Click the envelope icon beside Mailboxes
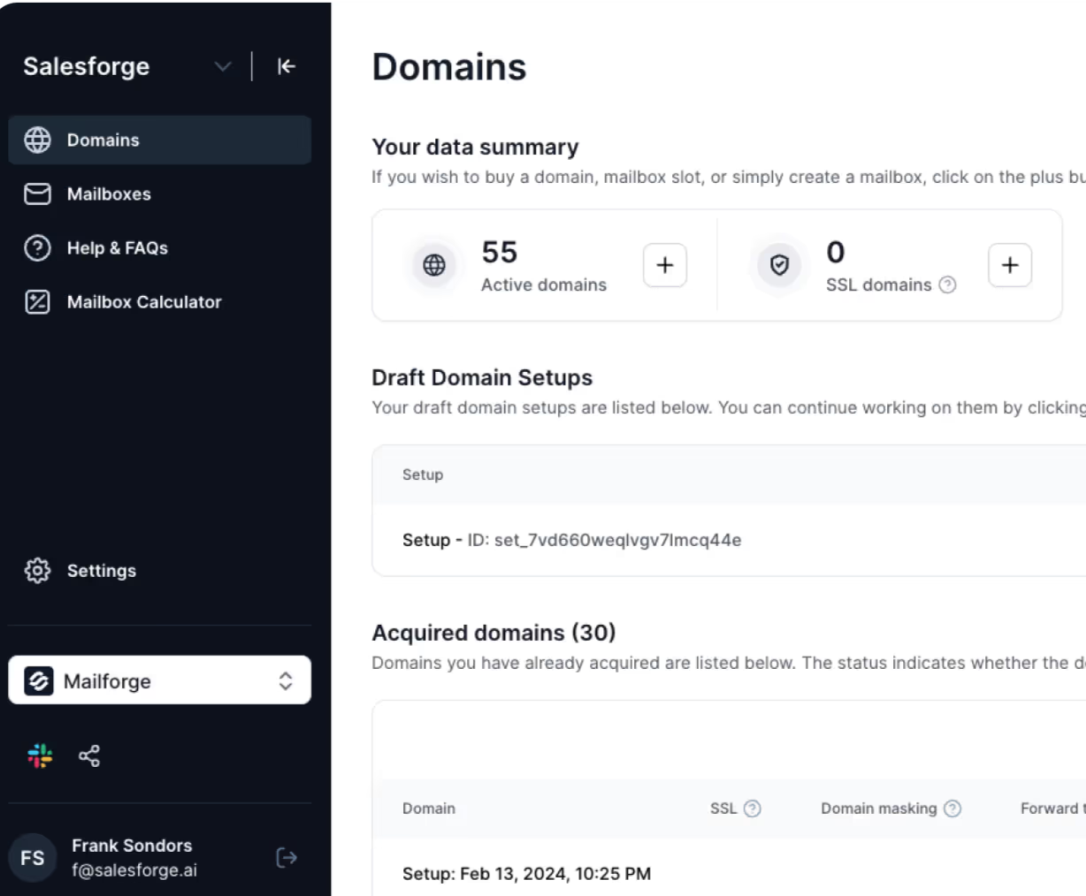Screen dimensions: 1086x896 click(x=37, y=194)
